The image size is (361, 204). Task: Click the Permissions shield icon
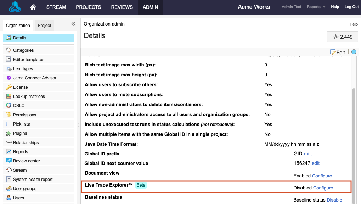pos(9,115)
